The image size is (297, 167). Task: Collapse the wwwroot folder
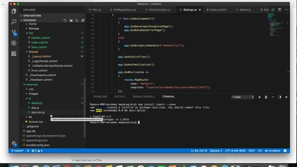pos(32,84)
